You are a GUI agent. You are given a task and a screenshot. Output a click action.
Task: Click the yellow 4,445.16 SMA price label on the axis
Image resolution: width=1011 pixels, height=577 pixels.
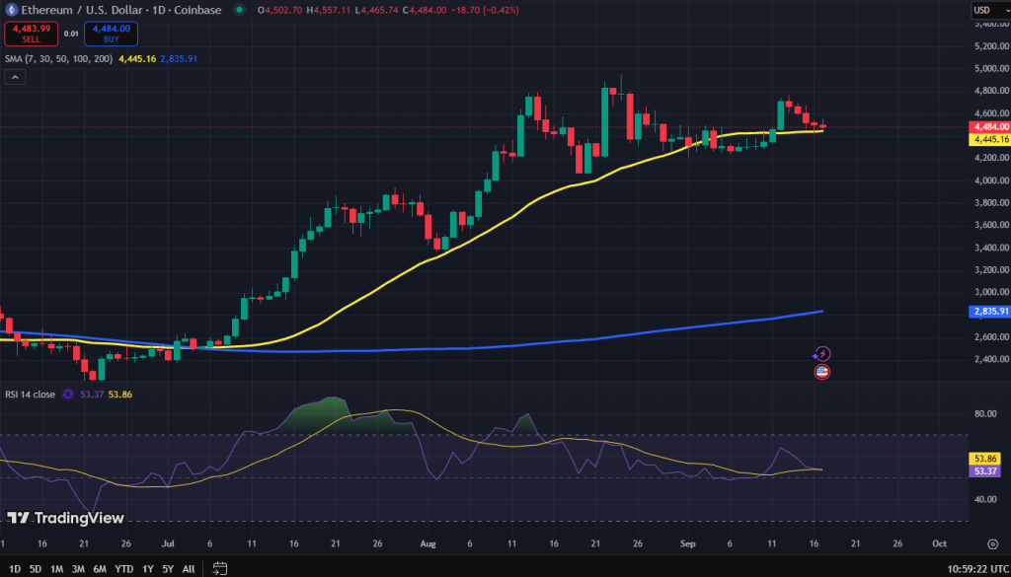(x=987, y=140)
